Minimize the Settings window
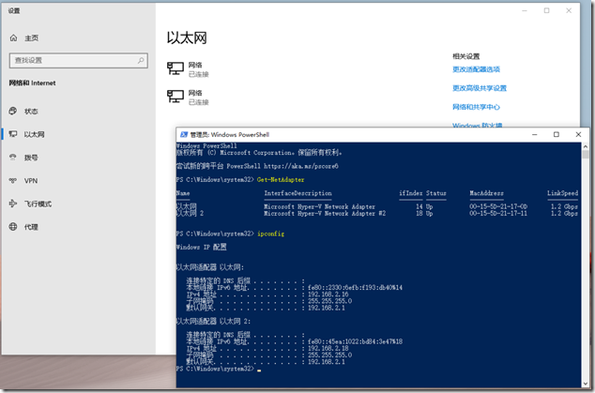Image resolution: width=595 pixels, height=393 pixels. pyautogui.click(x=525, y=10)
